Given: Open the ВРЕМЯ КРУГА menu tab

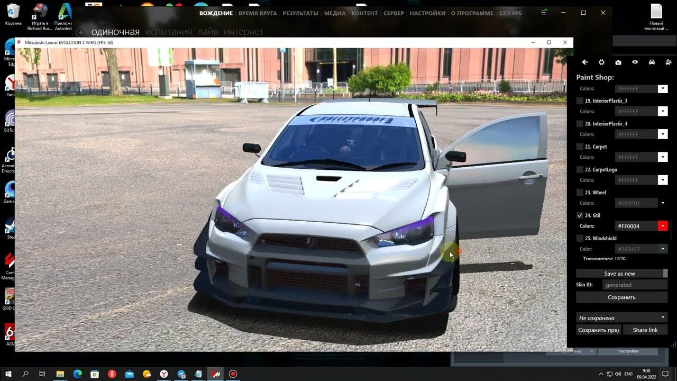Looking at the screenshot, I should click(x=258, y=13).
